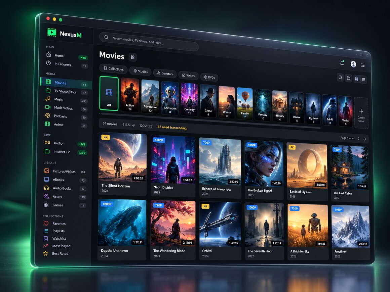Screen dimensions: 390x292
Task: Open the Writers tab
Action: coord(189,76)
